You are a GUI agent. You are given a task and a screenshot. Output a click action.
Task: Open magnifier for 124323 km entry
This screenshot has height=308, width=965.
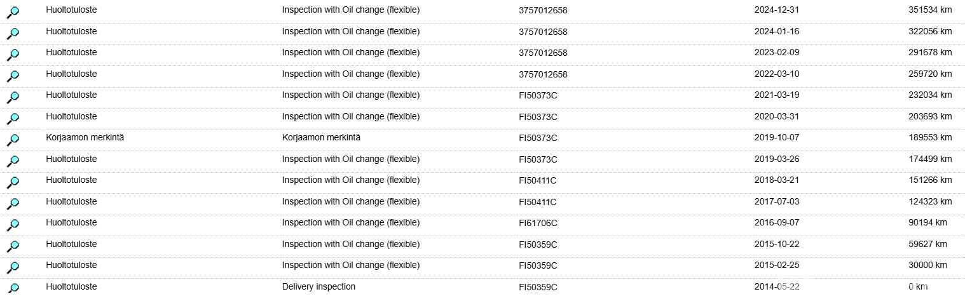pos(13,204)
